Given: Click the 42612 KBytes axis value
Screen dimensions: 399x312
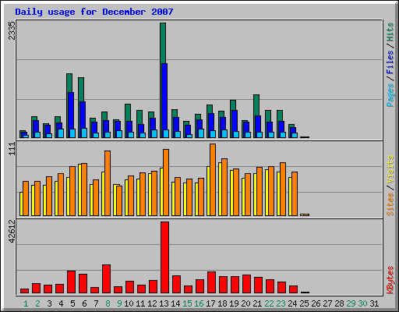Looking at the screenshot, I should click(12, 232).
